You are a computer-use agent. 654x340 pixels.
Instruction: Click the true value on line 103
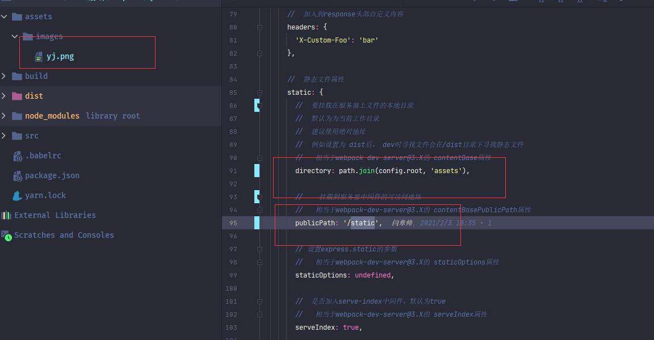(350, 328)
